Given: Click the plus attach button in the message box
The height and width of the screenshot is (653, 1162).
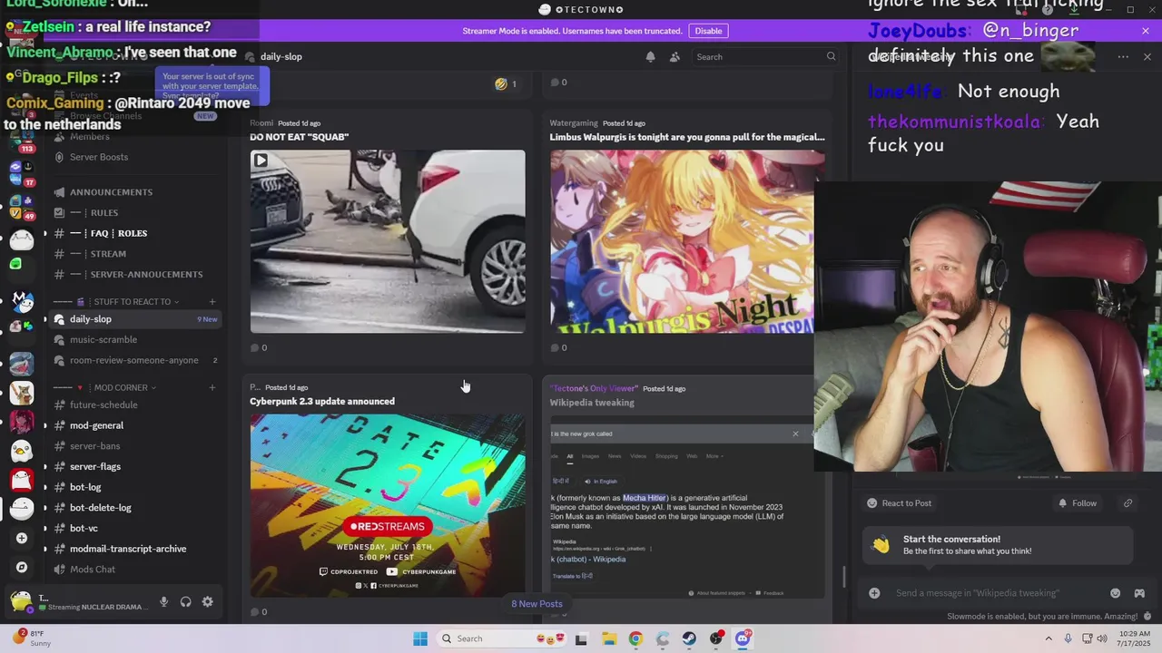Looking at the screenshot, I should [874, 593].
